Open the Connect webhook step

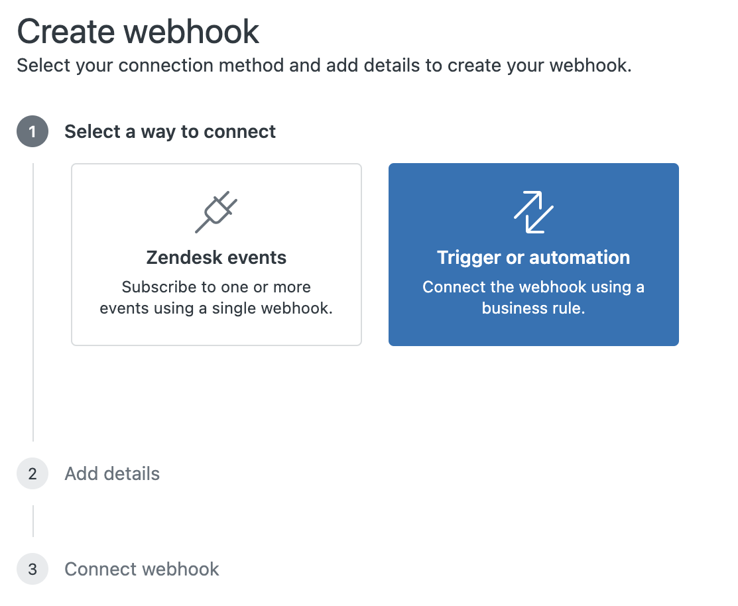(142, 569)
